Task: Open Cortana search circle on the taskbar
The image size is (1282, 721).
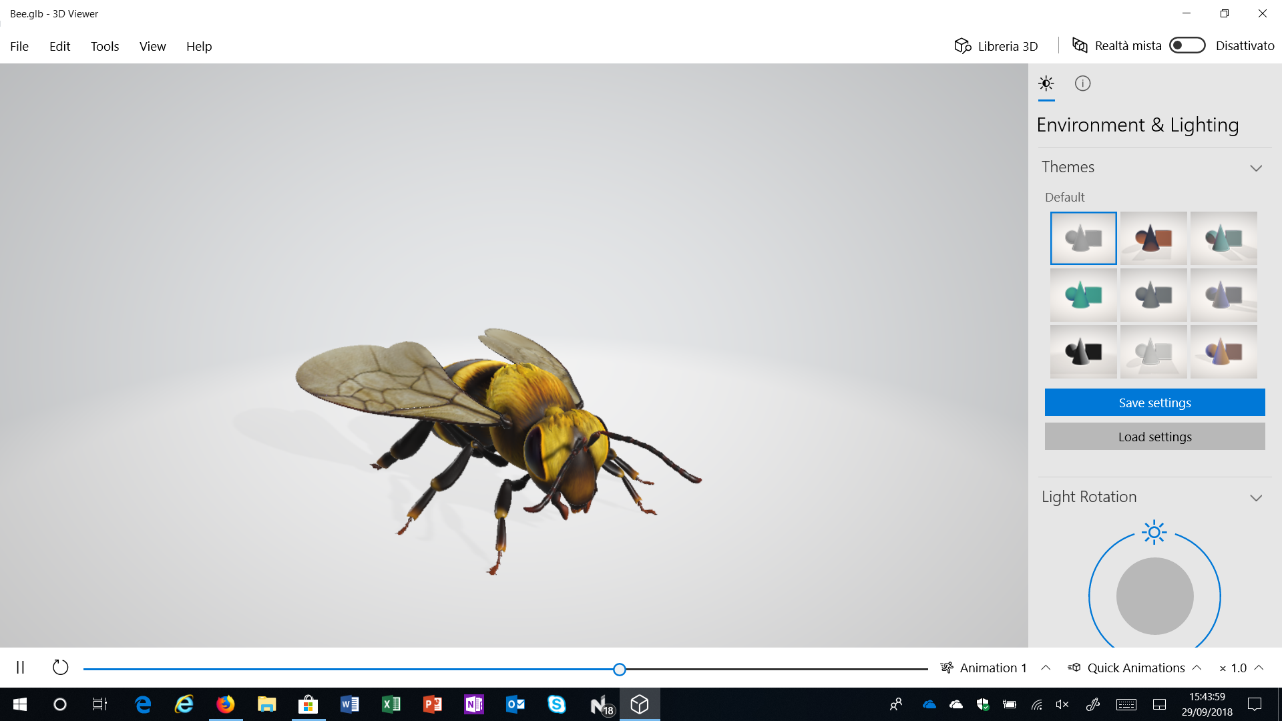Action: point(60,704)
